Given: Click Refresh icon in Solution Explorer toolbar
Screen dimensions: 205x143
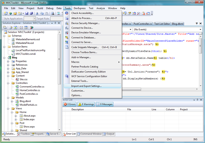Looking at the screenshot, I should coord(15,28).
